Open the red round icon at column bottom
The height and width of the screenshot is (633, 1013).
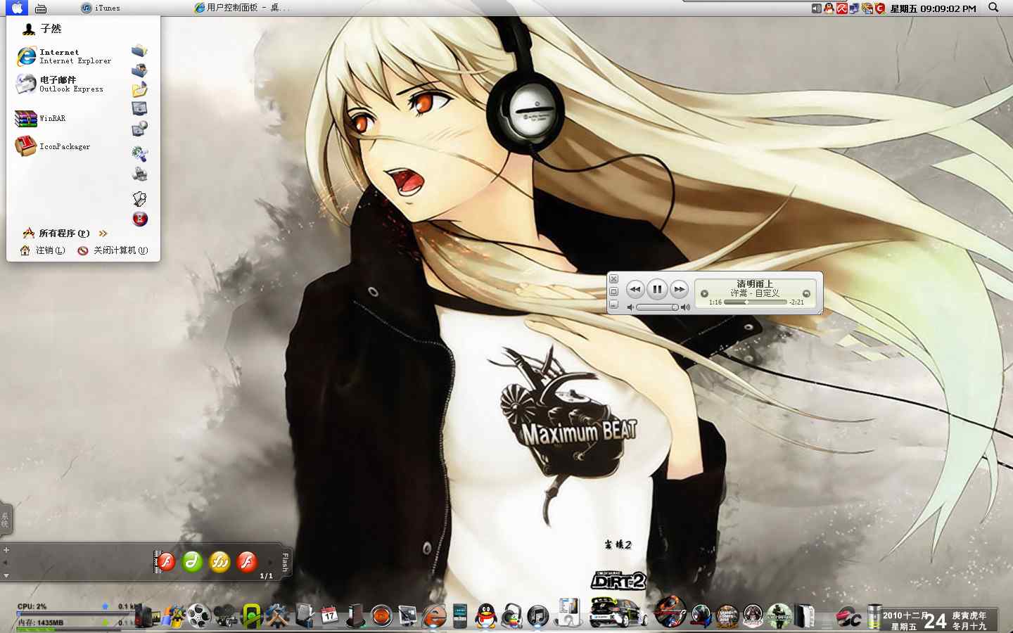(x=140, y=219)
